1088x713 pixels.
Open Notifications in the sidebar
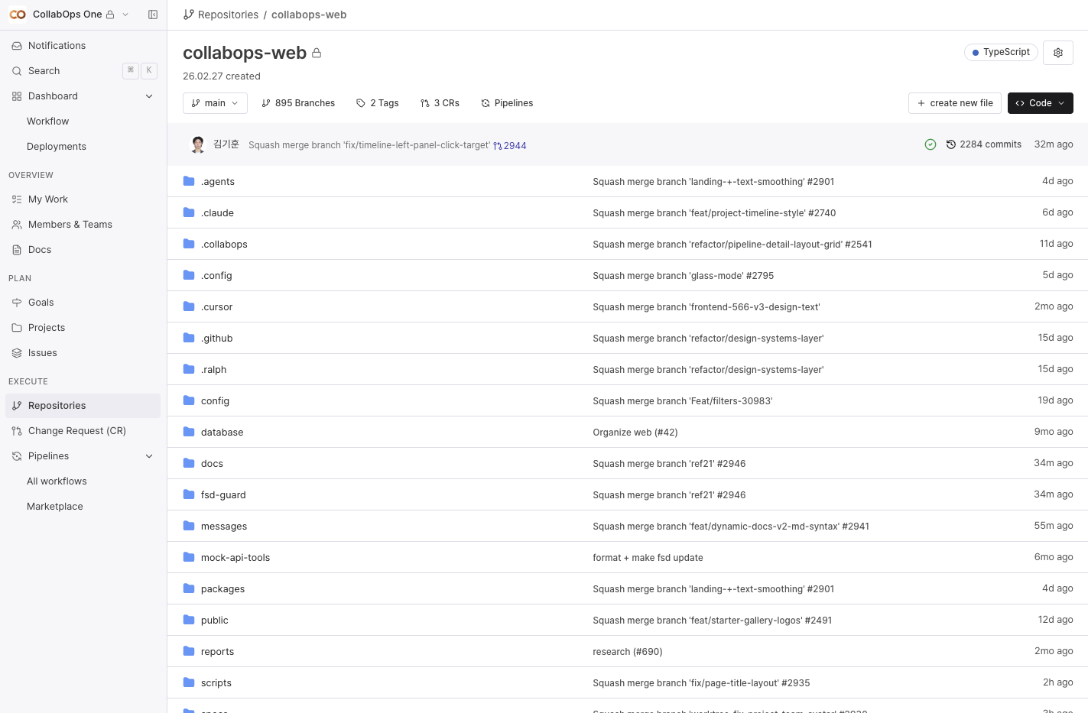point(83,46)
